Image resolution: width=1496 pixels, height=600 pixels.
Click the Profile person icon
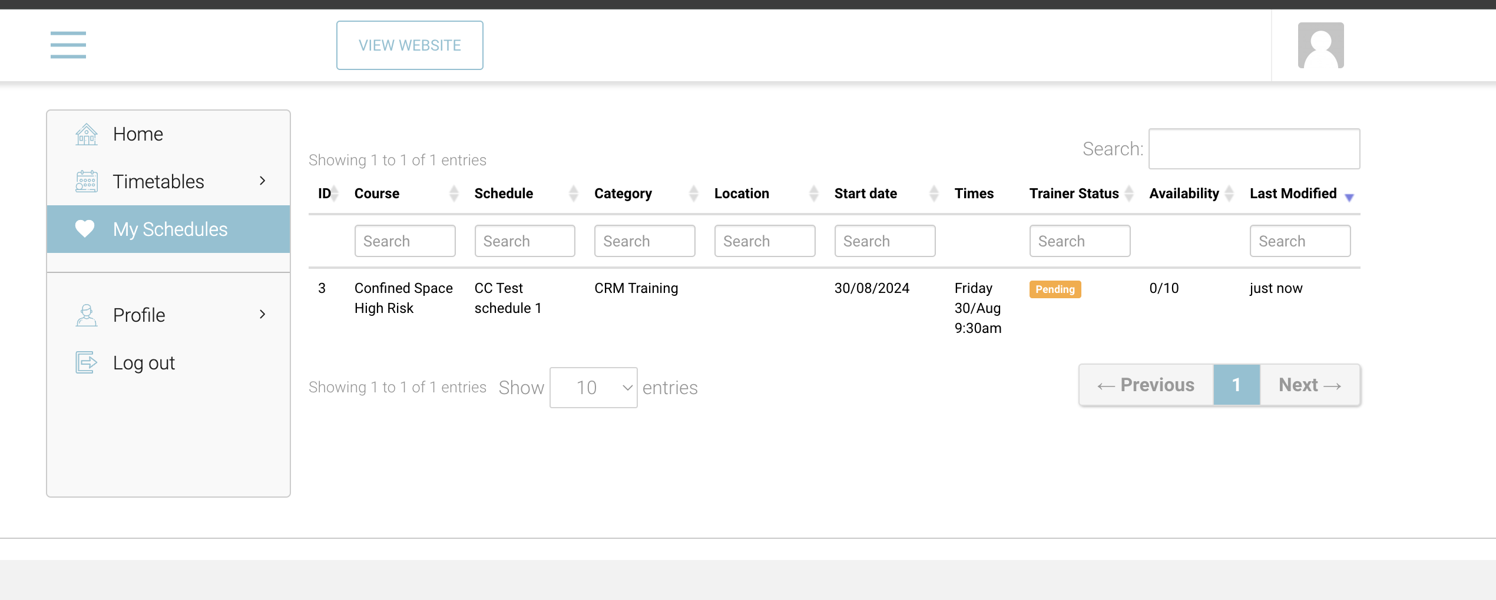coord(87,315)
